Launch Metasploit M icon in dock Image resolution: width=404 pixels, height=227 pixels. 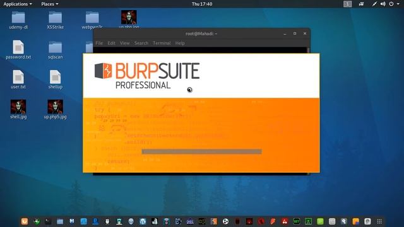point(71,221)
